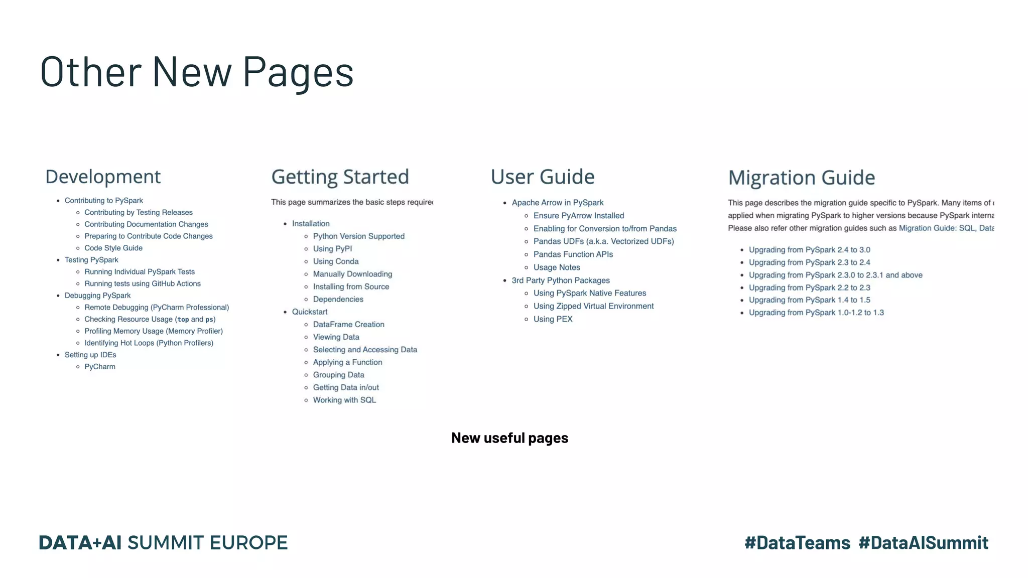1028x578 pixels.
Task: Open the Dependencies link
Action: click(338, 299)
